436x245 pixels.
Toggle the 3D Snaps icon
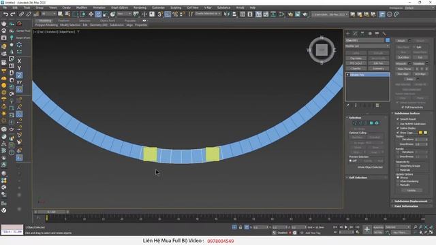160,14
